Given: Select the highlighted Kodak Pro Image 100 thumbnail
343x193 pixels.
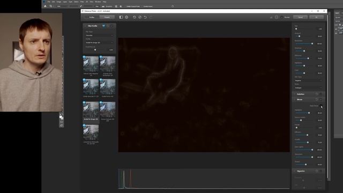Looking at the screenshot, I should tap(91, 110).
